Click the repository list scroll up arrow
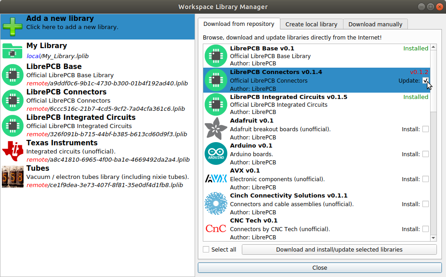The width and height of the screenshot is (446, 277). [433, 47]
